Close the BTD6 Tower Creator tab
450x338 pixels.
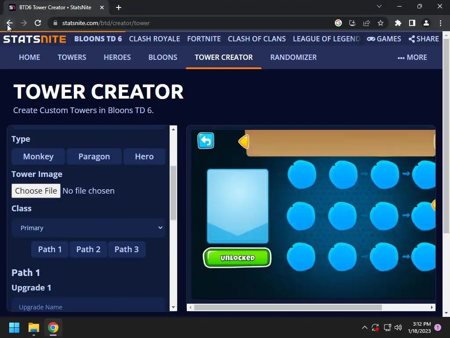102,7
